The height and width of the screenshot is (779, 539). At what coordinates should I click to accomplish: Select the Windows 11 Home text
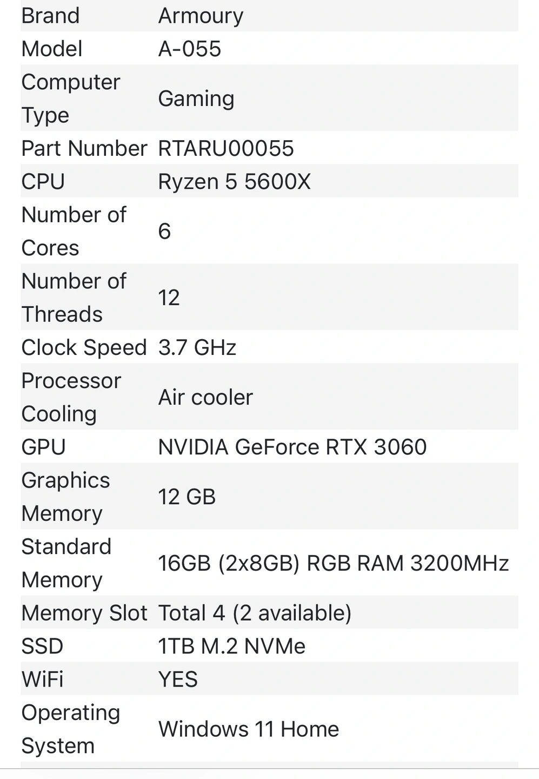tap(248, 729)
